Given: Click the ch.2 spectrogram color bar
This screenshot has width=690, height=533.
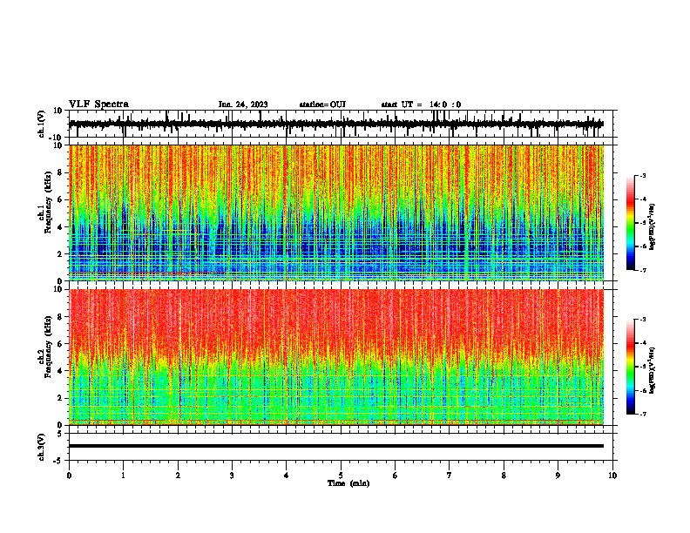Looking at the screenshot, I should coord(630,367).
